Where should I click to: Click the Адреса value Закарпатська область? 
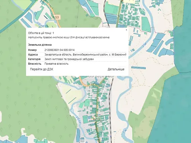tap(85, 54)
